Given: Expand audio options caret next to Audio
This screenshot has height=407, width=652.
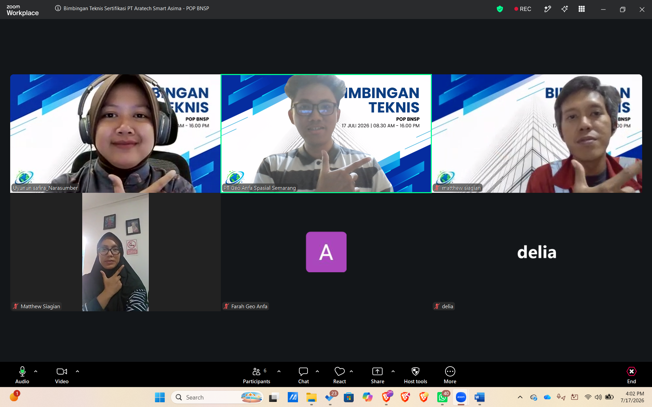Looking at the screenshot, I should coord(36,371).
